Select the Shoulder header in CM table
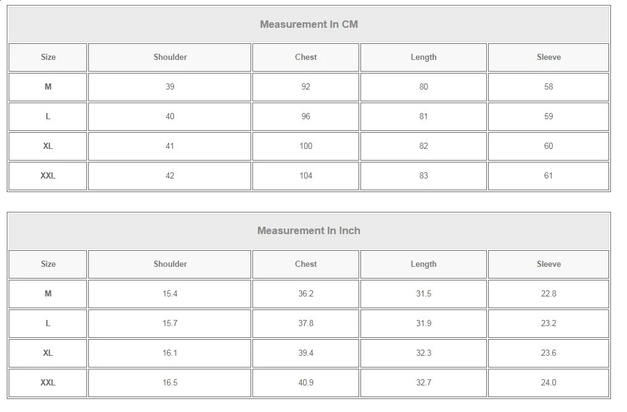The width and height of the screenshot is (627, 412). (x=170, y=57)
